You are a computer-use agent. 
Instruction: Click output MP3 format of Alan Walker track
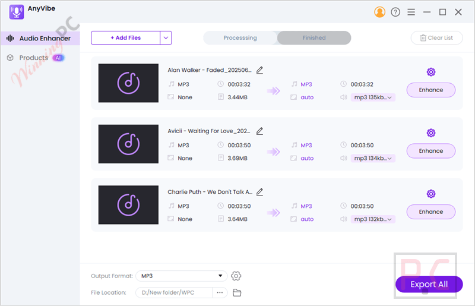click(306, 84)
